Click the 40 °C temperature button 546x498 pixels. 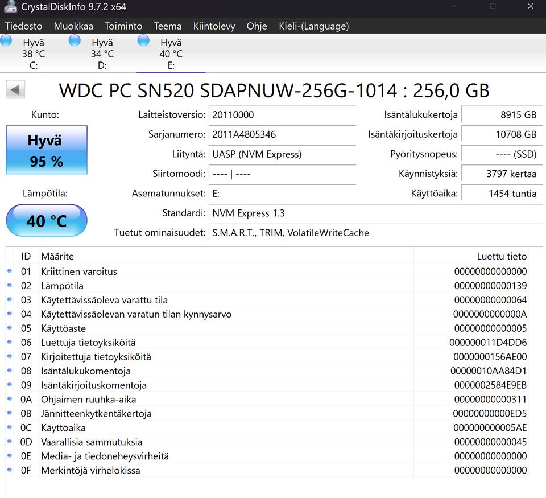point(47,221)
